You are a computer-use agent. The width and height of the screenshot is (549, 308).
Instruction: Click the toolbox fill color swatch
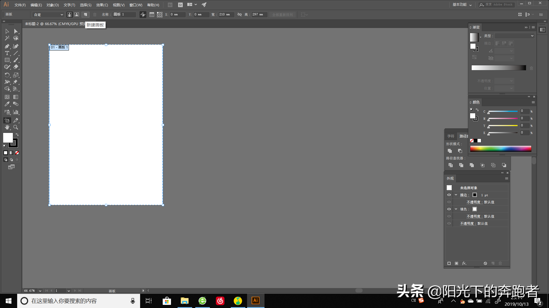coord(8,138)
